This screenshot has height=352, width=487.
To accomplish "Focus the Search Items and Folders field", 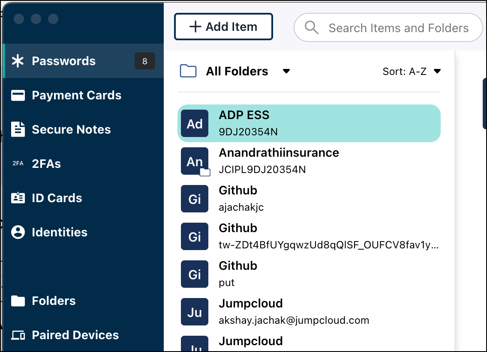I will [x=398, y=28].
